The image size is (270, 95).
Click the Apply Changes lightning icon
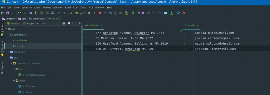coord(95,13)
